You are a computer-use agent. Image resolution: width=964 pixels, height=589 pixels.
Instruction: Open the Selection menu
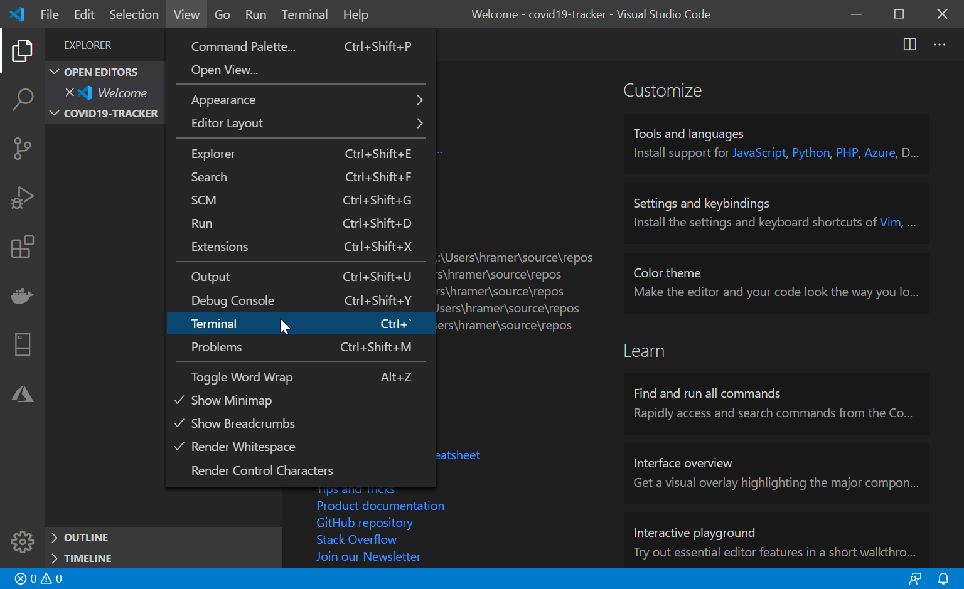[x=134, y=14]
